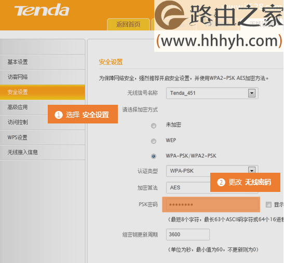Open WPS设置 in the sidebar
The width and height of the screenshot is (284, 263).
click(x=43, y=137)
